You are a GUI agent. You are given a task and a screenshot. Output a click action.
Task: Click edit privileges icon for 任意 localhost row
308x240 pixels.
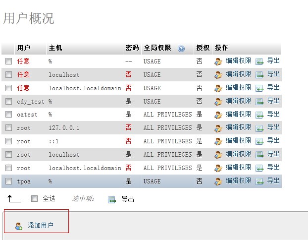tap(218, 75)
